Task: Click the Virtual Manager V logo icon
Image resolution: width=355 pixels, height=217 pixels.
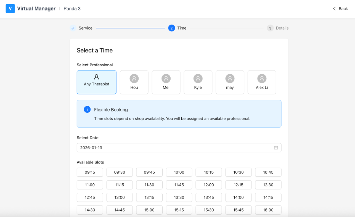Action: tap(10, 9)
